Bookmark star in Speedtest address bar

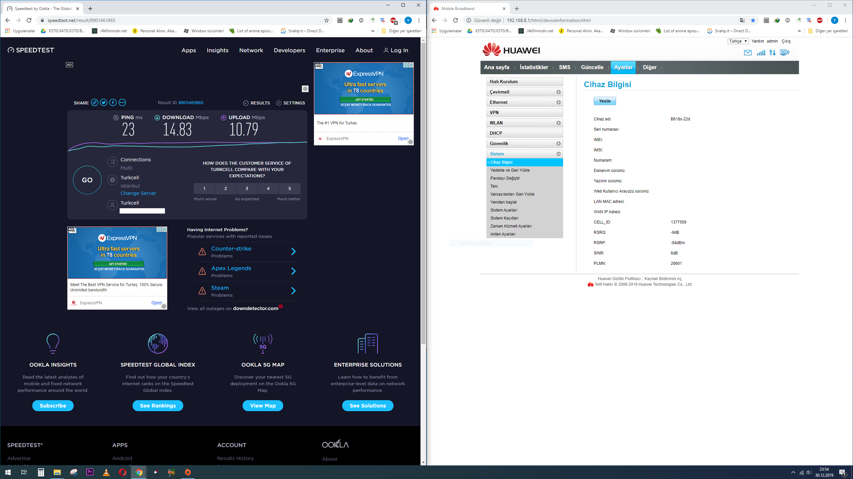point(327,20)
